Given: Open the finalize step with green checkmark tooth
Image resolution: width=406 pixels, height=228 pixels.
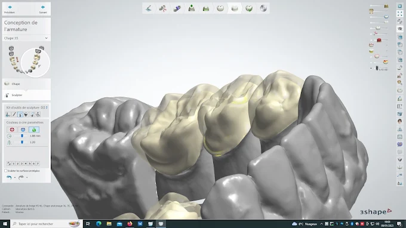Looking at the screenshot, I should click(249, 8).
